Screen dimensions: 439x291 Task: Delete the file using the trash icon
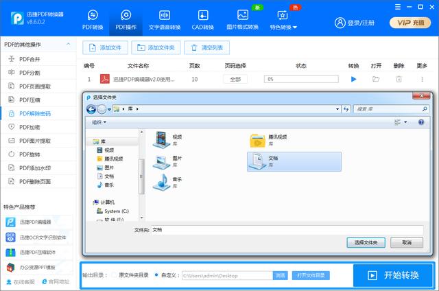[399, 80]
